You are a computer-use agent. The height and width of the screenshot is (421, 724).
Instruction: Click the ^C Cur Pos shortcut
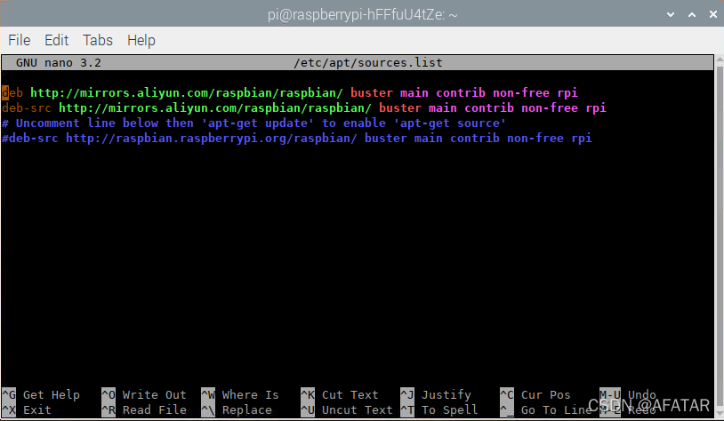[x=535, y=394]
